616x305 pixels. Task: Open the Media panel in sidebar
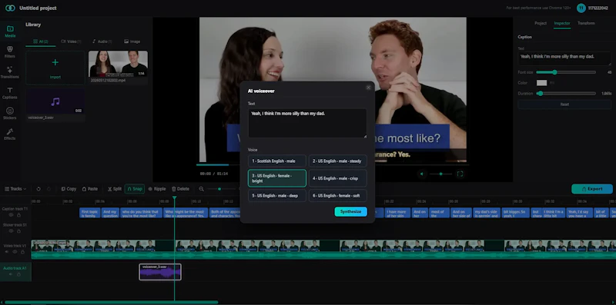(x=10, y=31)
